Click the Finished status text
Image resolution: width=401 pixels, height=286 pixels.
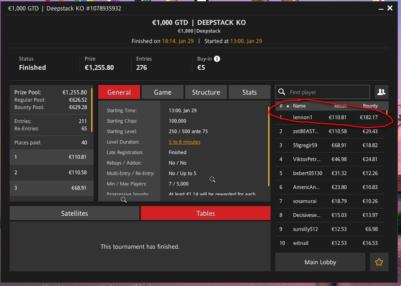(x=33, y=67)
